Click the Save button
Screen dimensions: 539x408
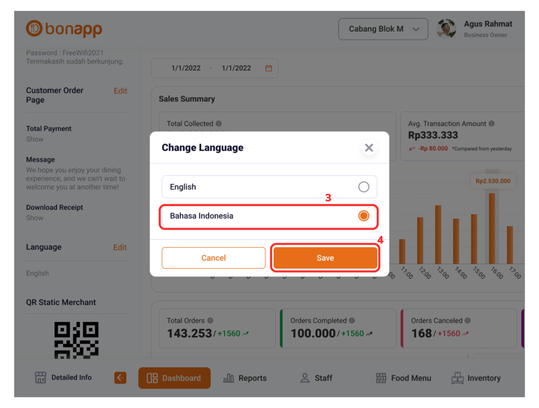pyautogui.click(x=325, y=258)
